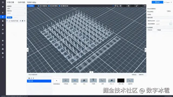Click the last round icon in TaskNoFinish row
This screenshot has height=97, width=173.
pos(25,21)
